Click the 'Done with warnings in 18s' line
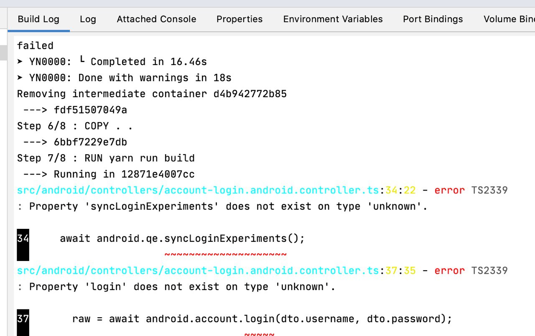The width and height of the screenshot is (535, 336). click(124, 78)
